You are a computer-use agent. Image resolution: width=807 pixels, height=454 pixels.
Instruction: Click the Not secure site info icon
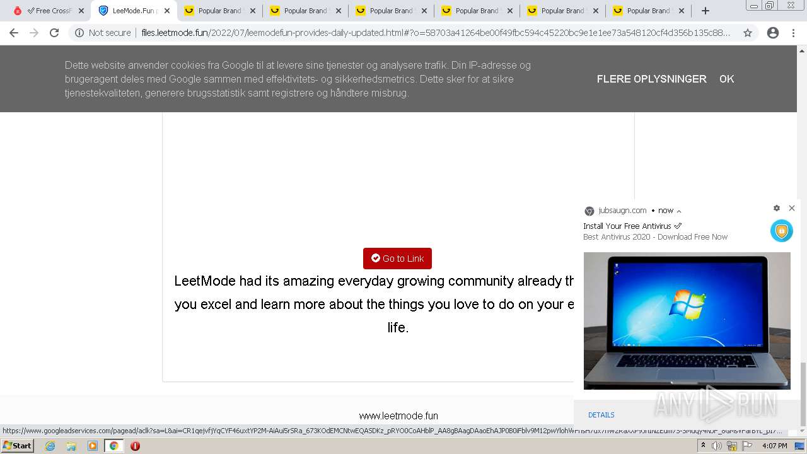pos(79,33)
